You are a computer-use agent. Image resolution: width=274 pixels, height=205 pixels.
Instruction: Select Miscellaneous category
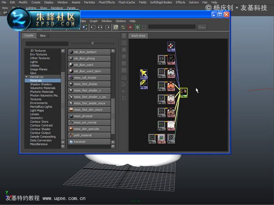click(x=39, y=144)
